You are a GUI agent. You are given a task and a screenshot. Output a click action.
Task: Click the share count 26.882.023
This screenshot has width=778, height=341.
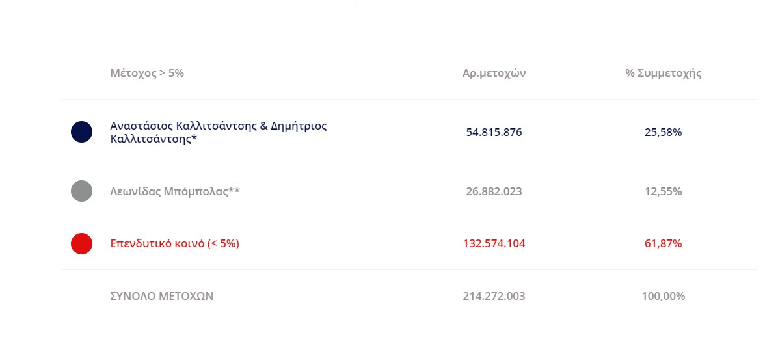(x=494, y=191)
